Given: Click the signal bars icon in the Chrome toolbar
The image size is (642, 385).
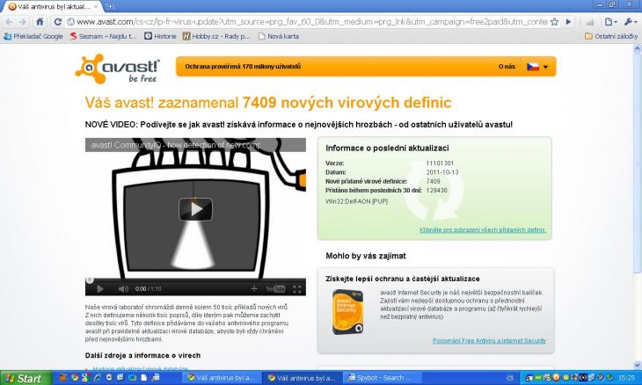Looking at the screenshot, I should (589, 22).
